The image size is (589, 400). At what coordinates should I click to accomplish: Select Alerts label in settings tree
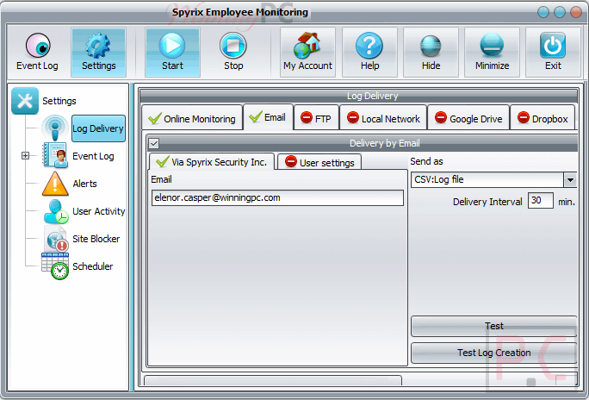tap(85, 184)
